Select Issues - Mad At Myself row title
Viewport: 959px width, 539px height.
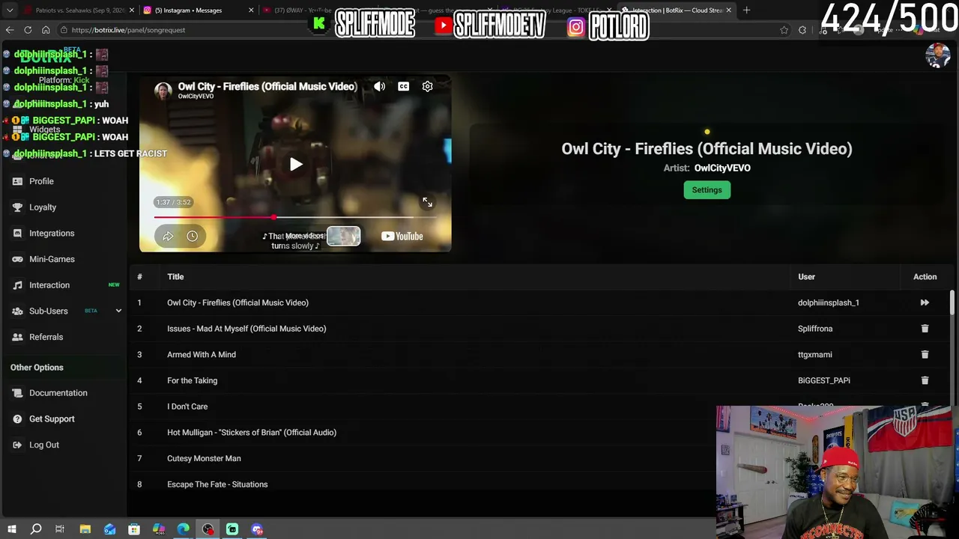click(246, 329)
